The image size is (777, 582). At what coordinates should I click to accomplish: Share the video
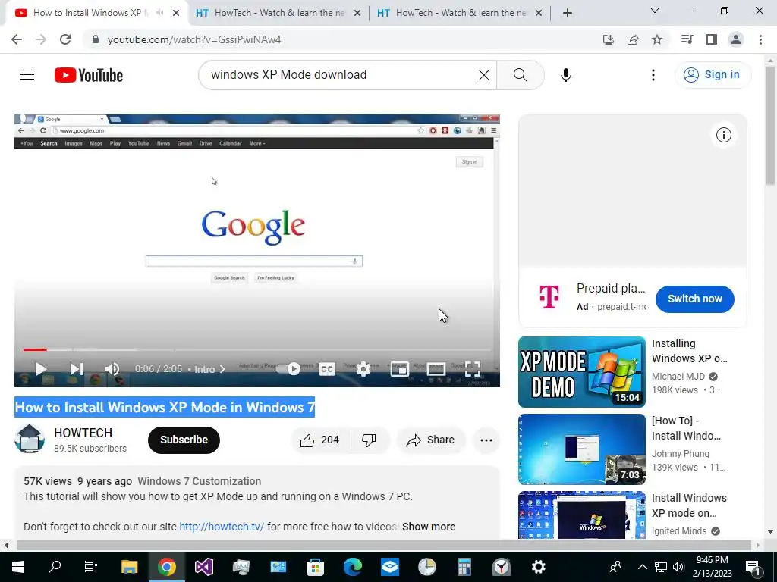click(x=430, y=440)
